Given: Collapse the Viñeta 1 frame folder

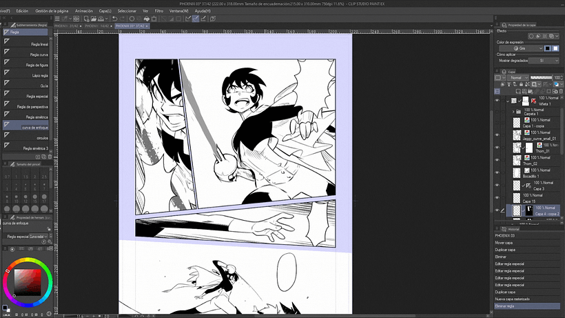Looking at the screenshot, I should point(508,101).
